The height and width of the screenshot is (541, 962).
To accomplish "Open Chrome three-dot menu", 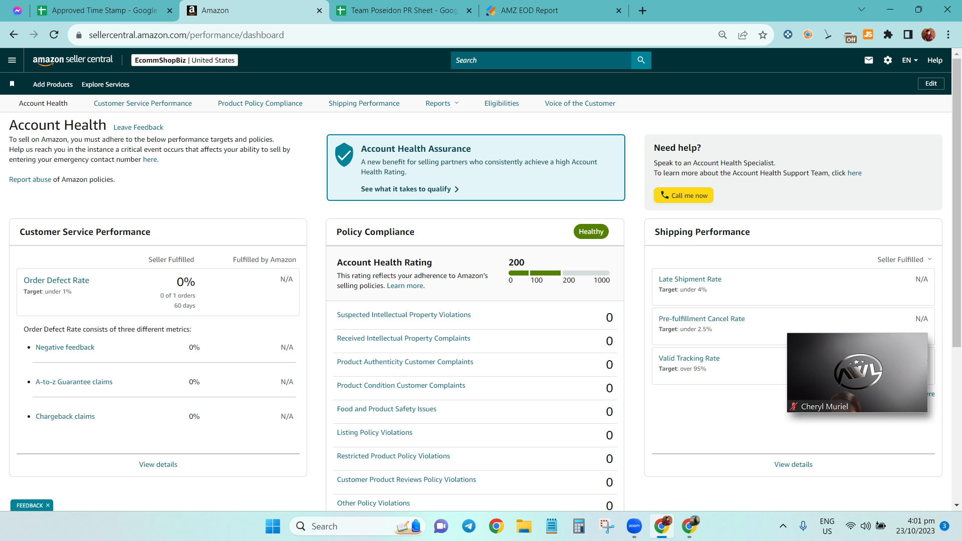I will click(948, 35).
